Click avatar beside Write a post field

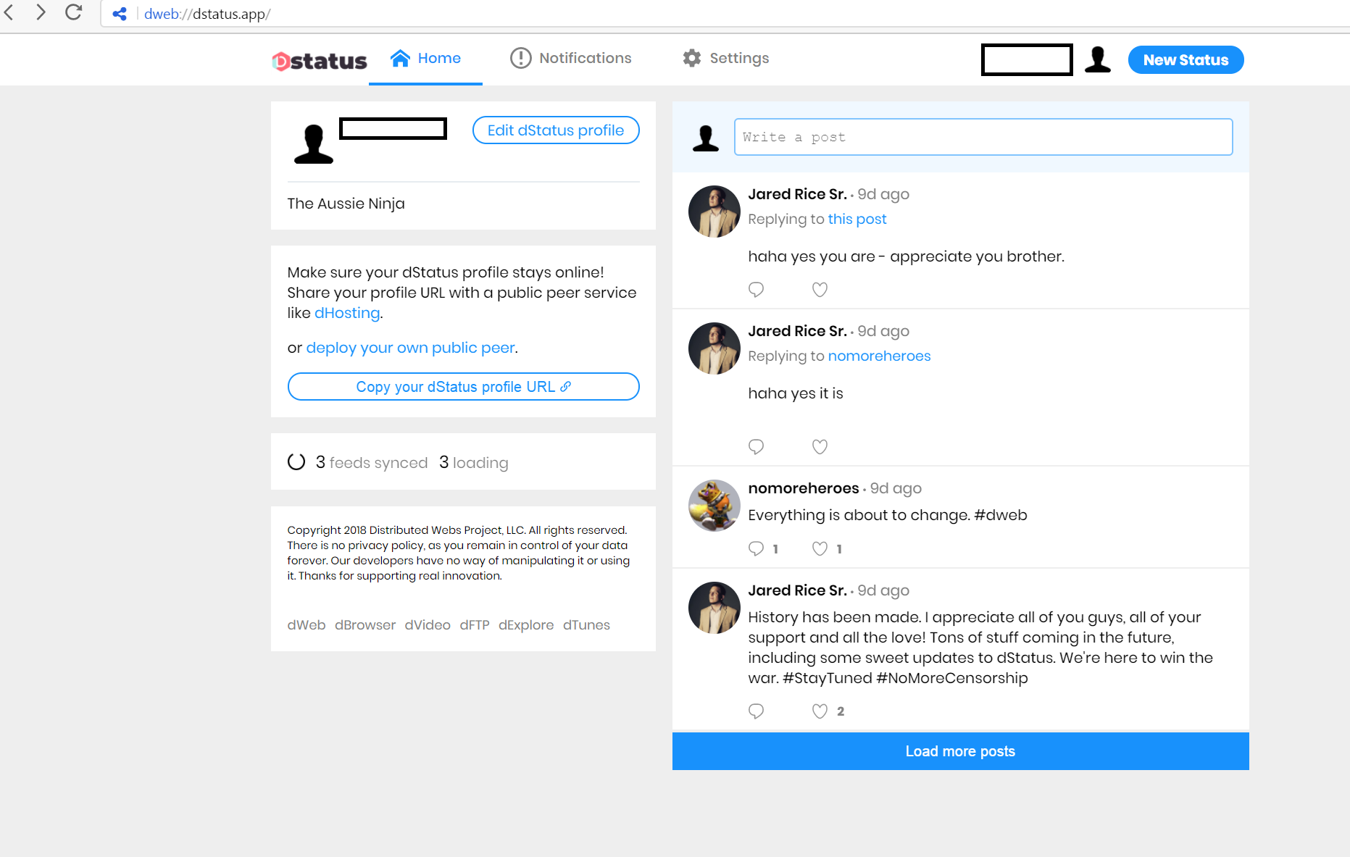point(706,138)
